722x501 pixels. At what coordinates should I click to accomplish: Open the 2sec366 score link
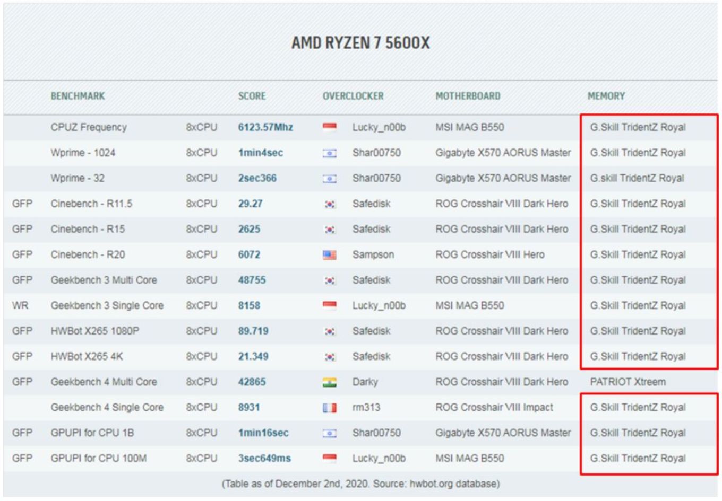[257, 178]
